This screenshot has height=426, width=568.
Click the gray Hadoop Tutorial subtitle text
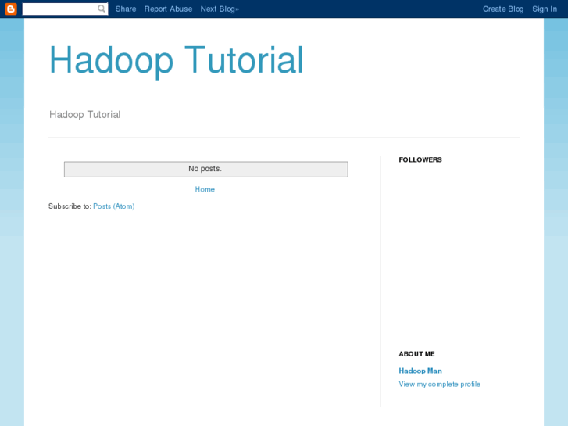pos(84,115)
